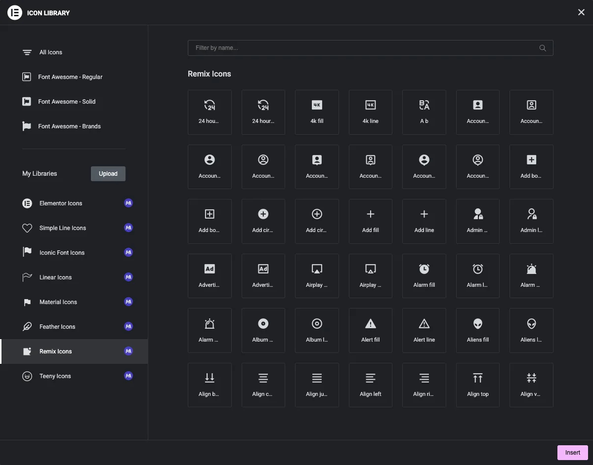Switch to Elementor Icons library
The height and width of the screenshot is (465, 593).
click(74, 203)
